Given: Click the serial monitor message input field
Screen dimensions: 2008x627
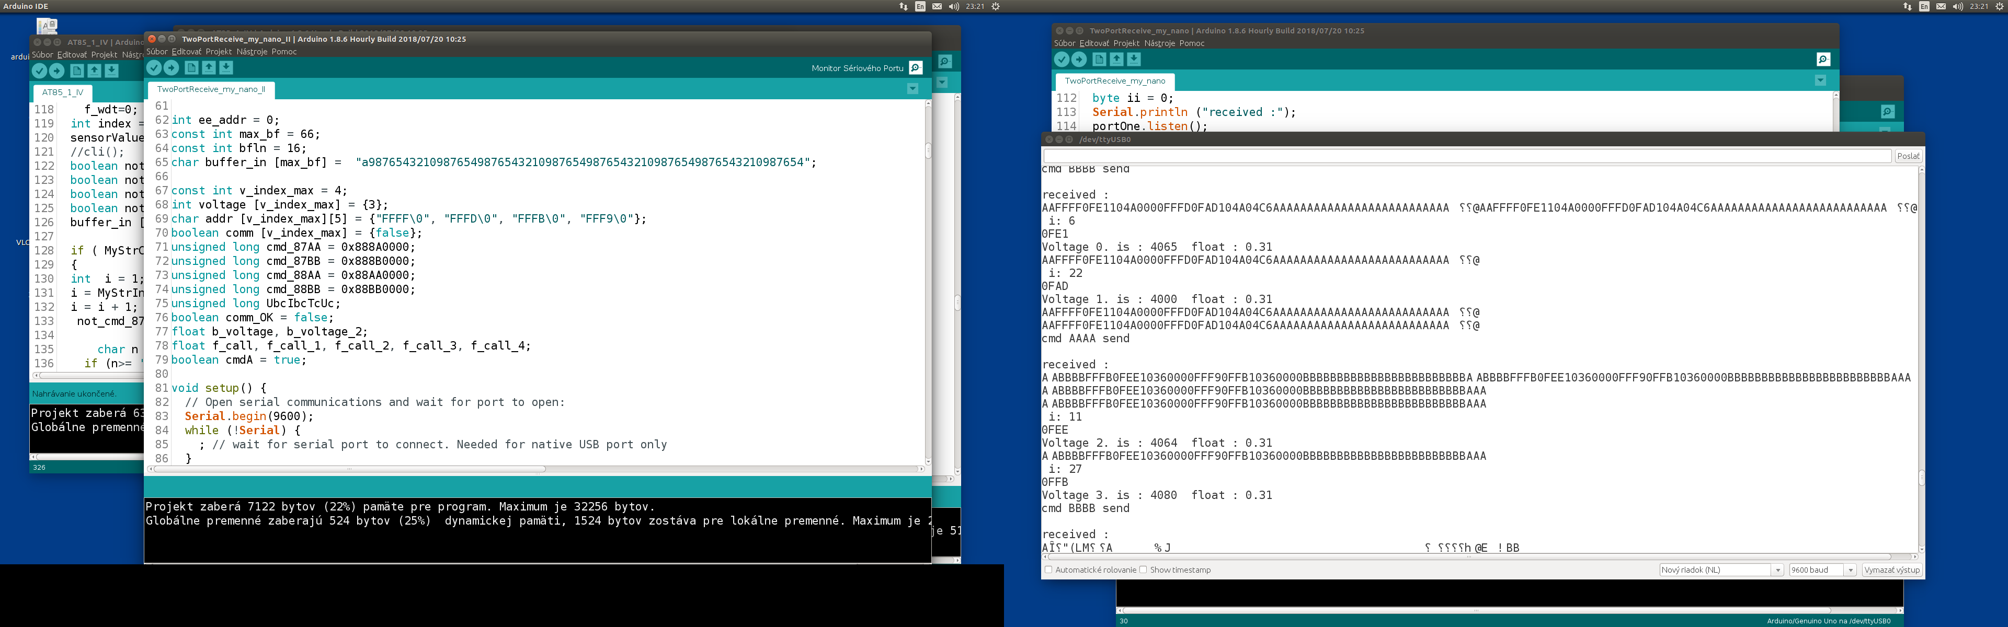Looking at the screenshot, I should pyautogui.click(x=1465, y=156).
